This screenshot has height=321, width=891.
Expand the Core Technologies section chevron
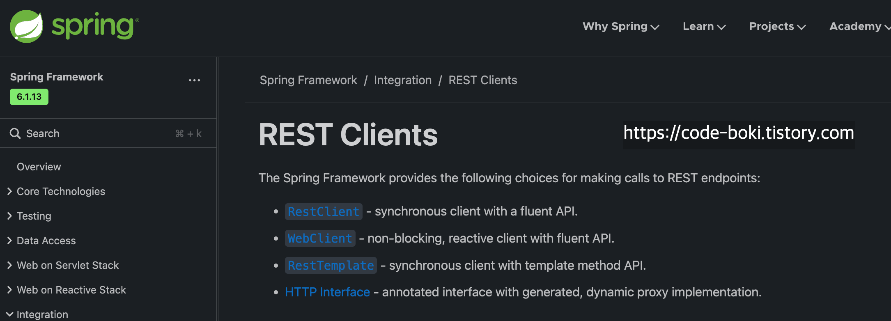[9, 191]
